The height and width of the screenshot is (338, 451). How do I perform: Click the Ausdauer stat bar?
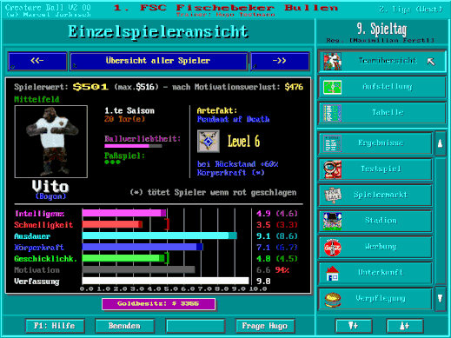(x=160, y=235)
